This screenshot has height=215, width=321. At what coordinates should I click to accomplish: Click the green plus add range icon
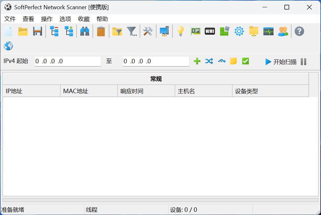[x=197, y=61]
